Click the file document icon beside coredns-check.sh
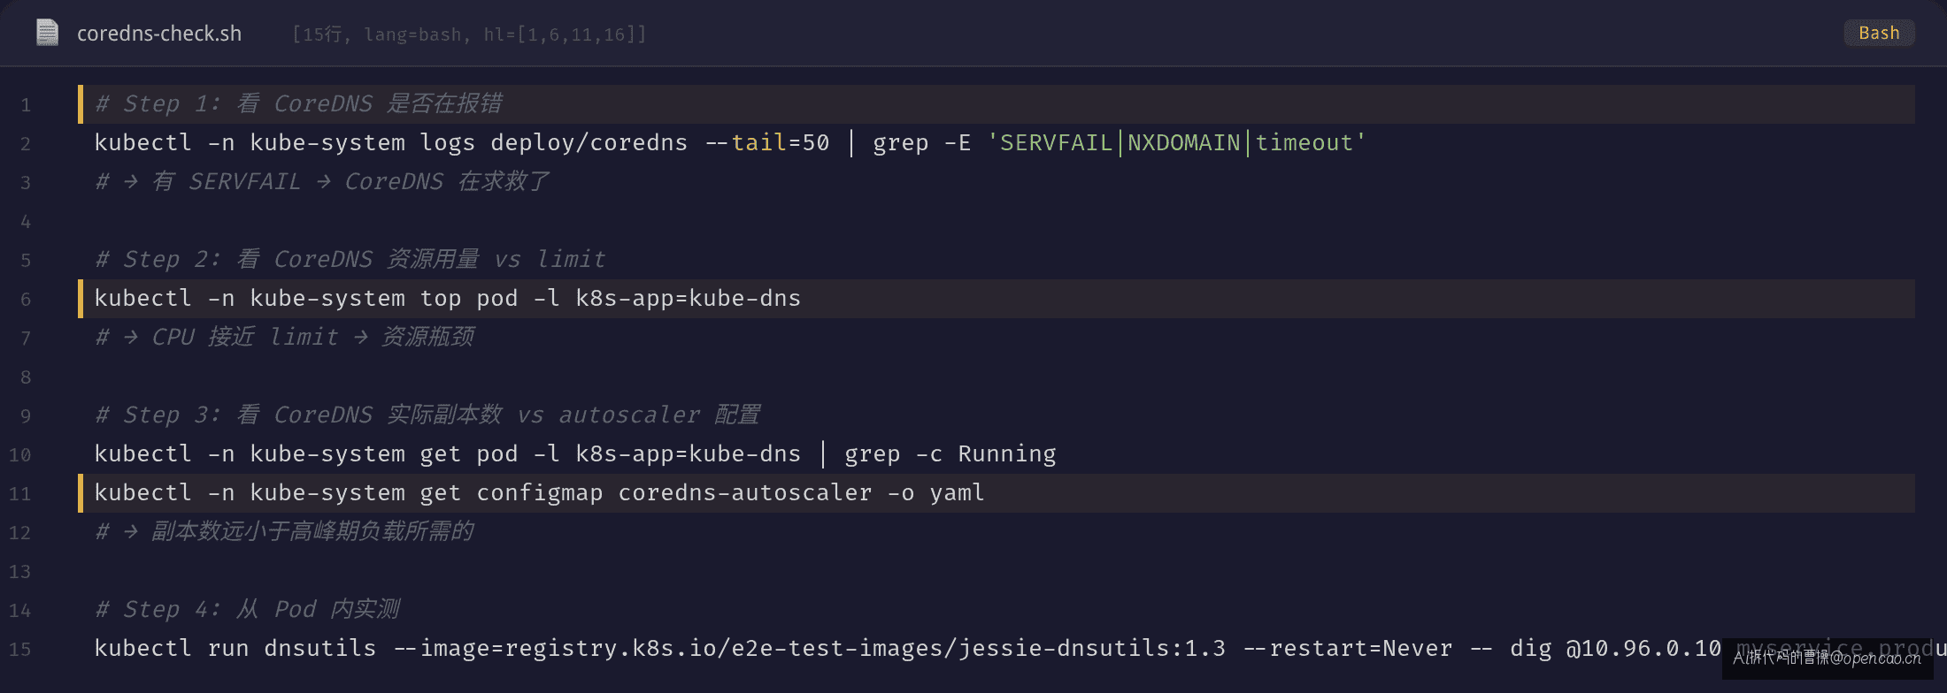 pyautogui.click(x=47, y=33)
